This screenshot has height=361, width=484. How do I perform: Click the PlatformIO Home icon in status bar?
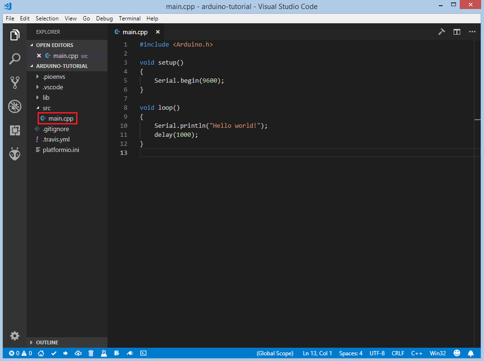coord(41,353)
